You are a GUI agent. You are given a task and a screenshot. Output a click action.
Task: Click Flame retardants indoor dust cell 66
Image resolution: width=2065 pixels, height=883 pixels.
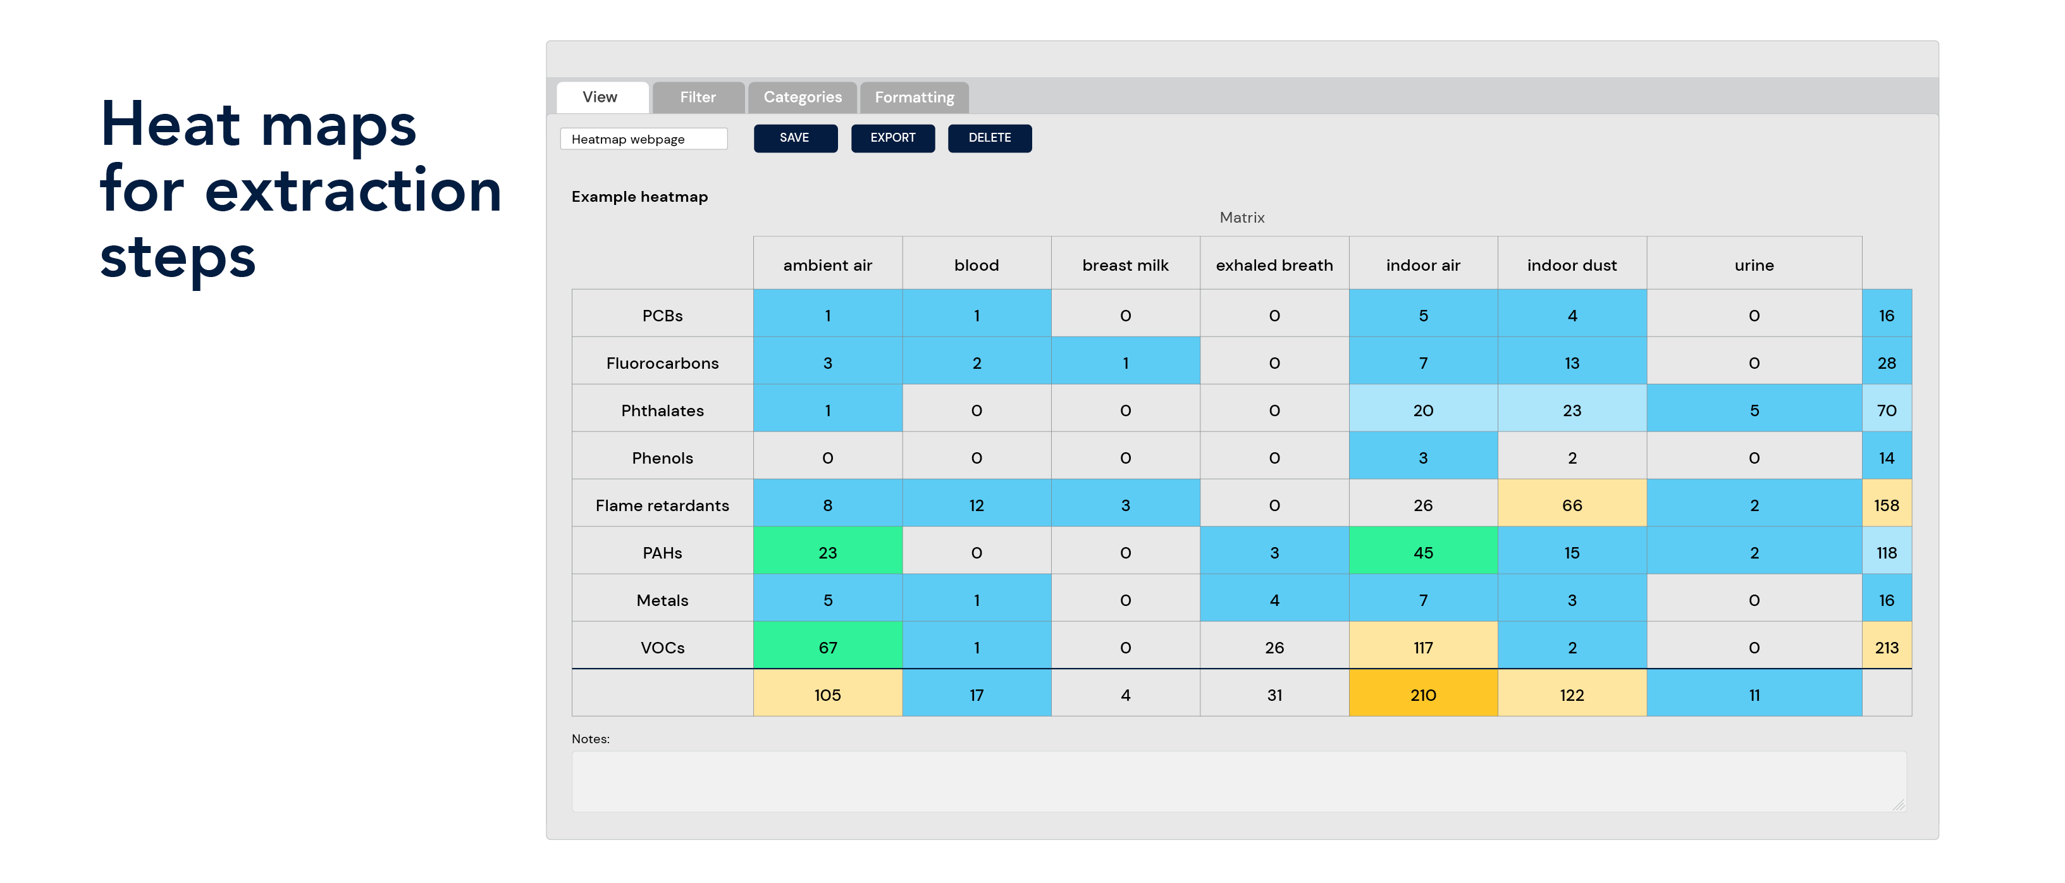[1571, 505]
